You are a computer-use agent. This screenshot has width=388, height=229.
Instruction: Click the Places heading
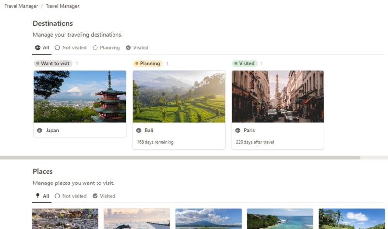coord(43,172)
